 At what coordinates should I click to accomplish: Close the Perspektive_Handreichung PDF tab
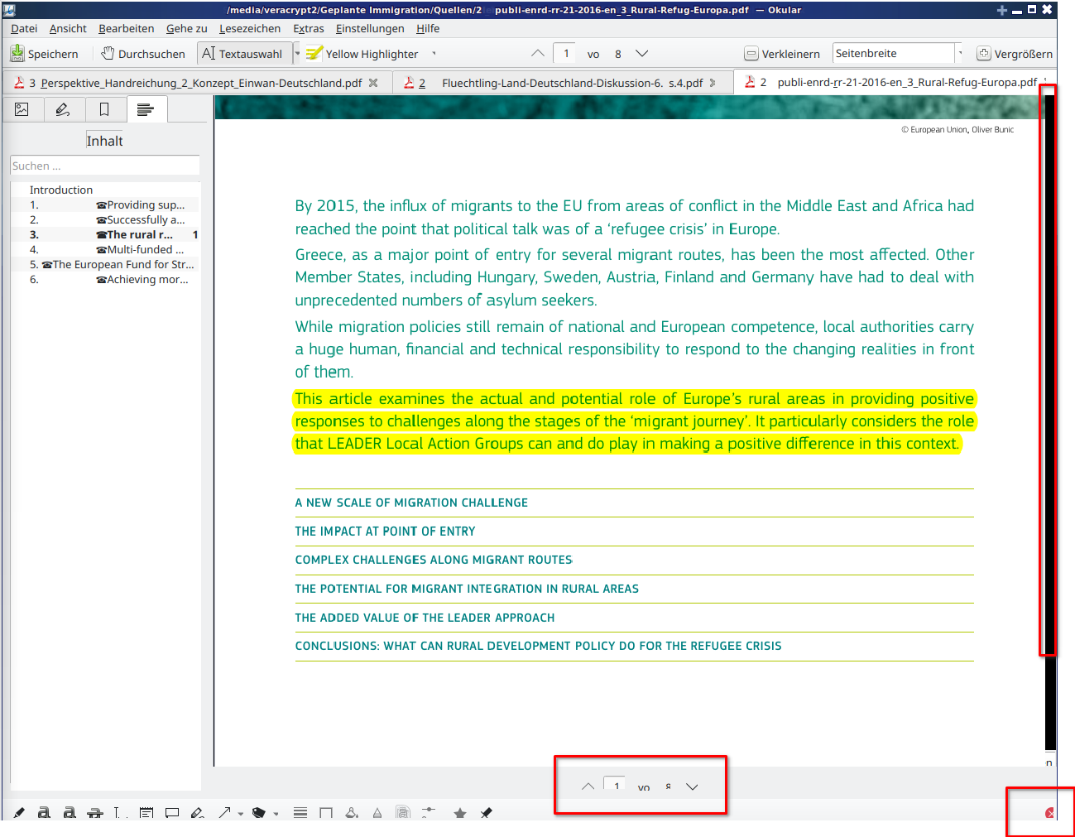point(373,83)
